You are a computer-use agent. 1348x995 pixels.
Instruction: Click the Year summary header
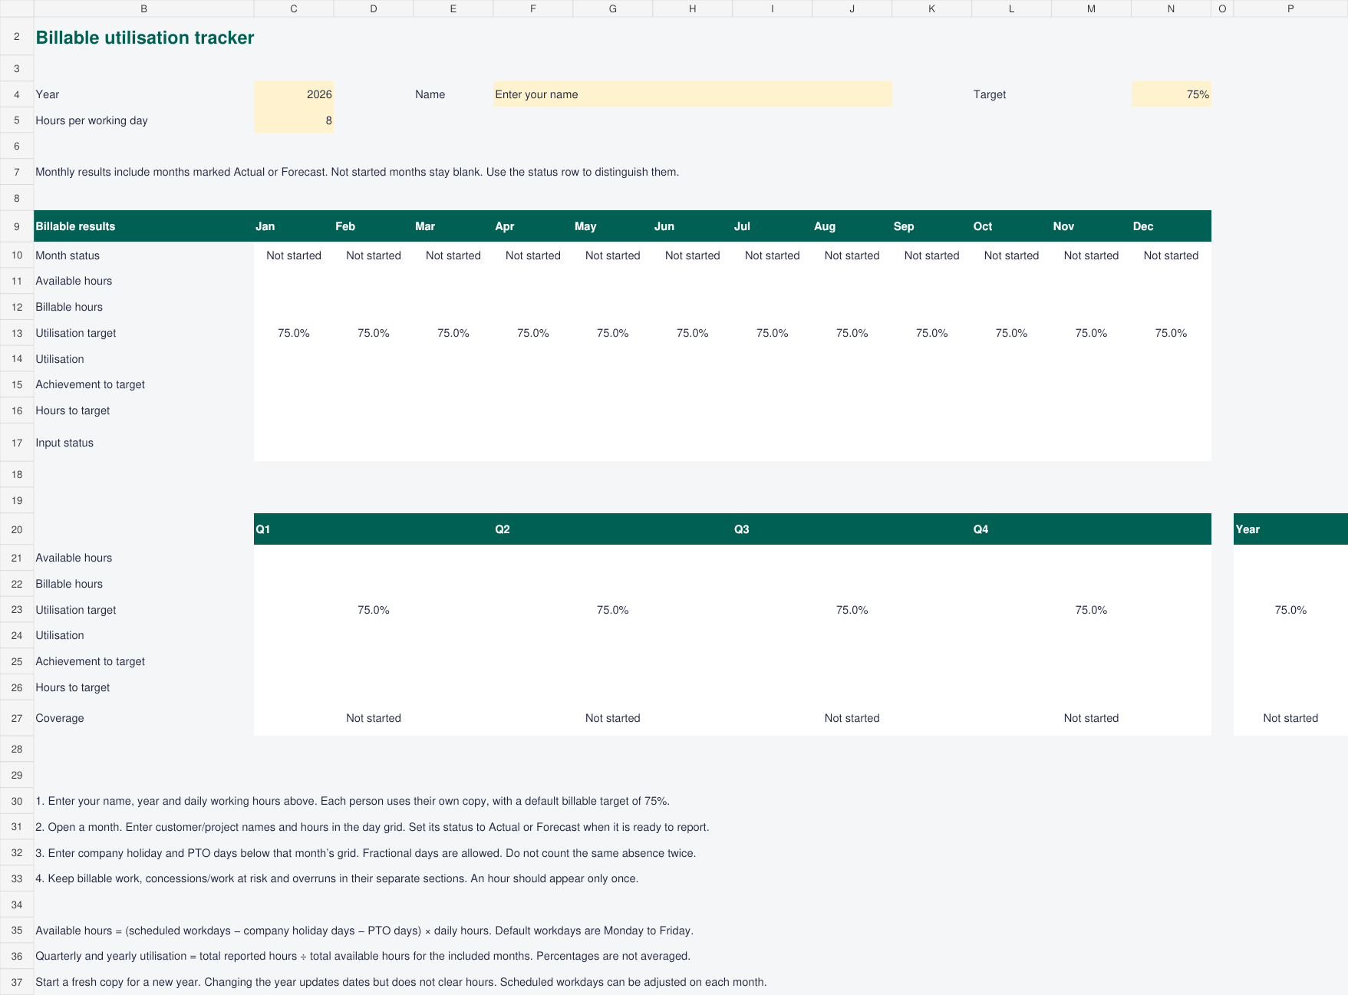pyautogui.click(x=1290, y=529)
